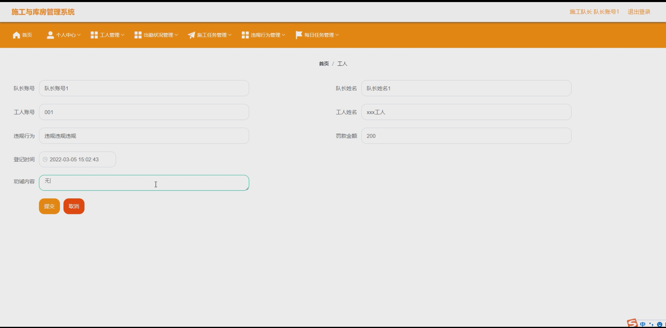Screen dimensions: 666x328
Task: Expand the 工人管理 dropdown chevron
Action: (123, 35)
